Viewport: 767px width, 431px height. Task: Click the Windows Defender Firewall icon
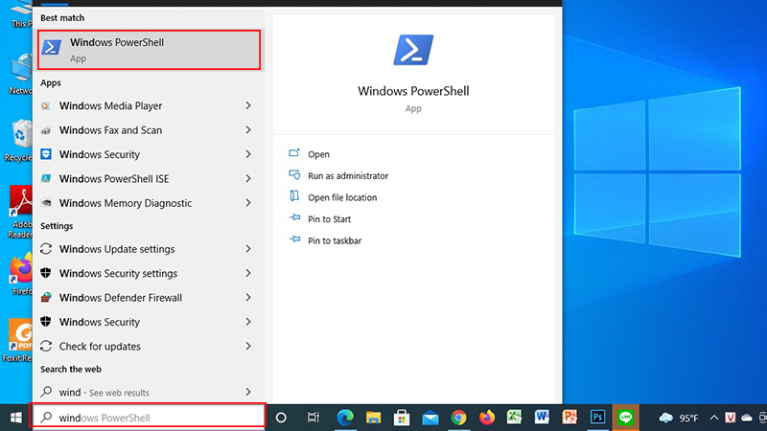pyautogui.click(x=46, y=297)
